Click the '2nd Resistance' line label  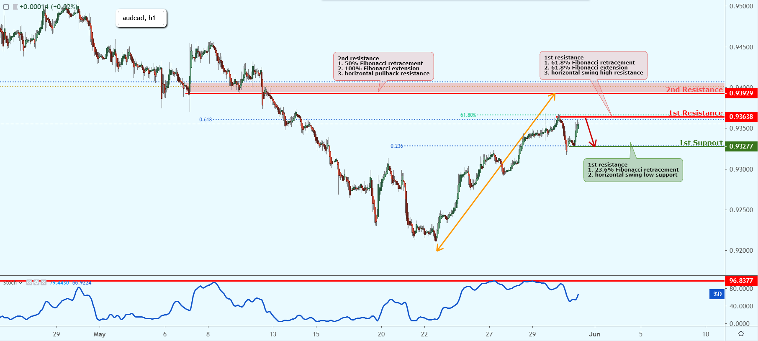tap(694, 90)
